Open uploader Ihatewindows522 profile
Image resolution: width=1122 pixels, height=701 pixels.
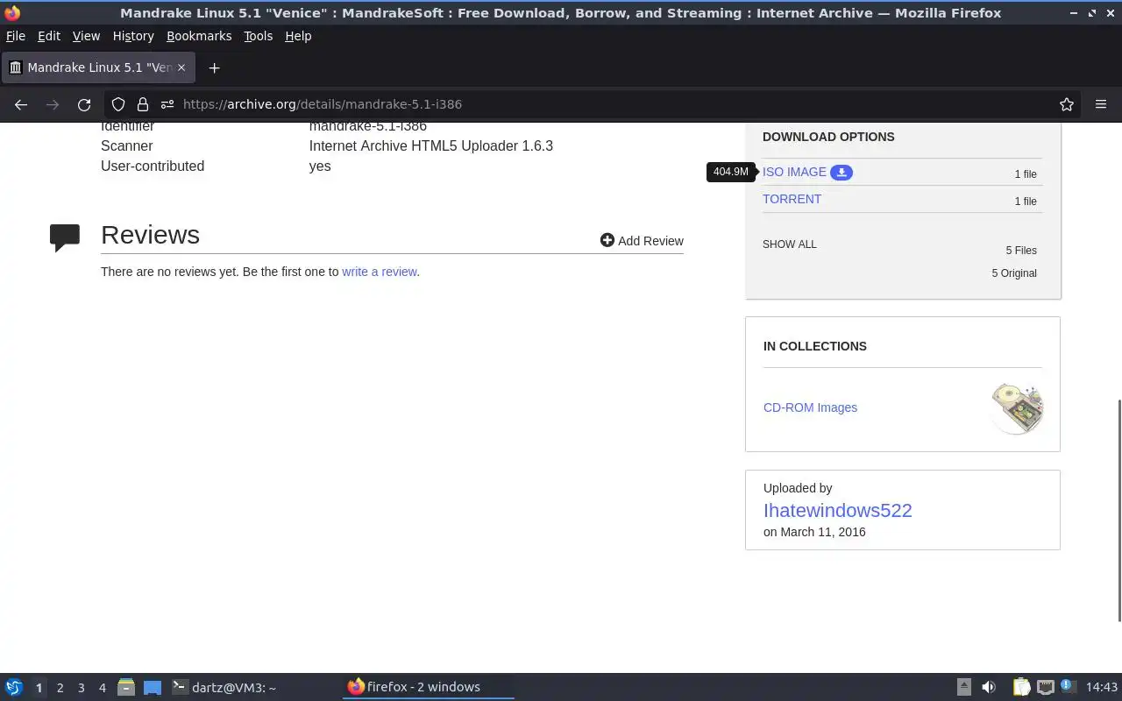click(837, 510)
